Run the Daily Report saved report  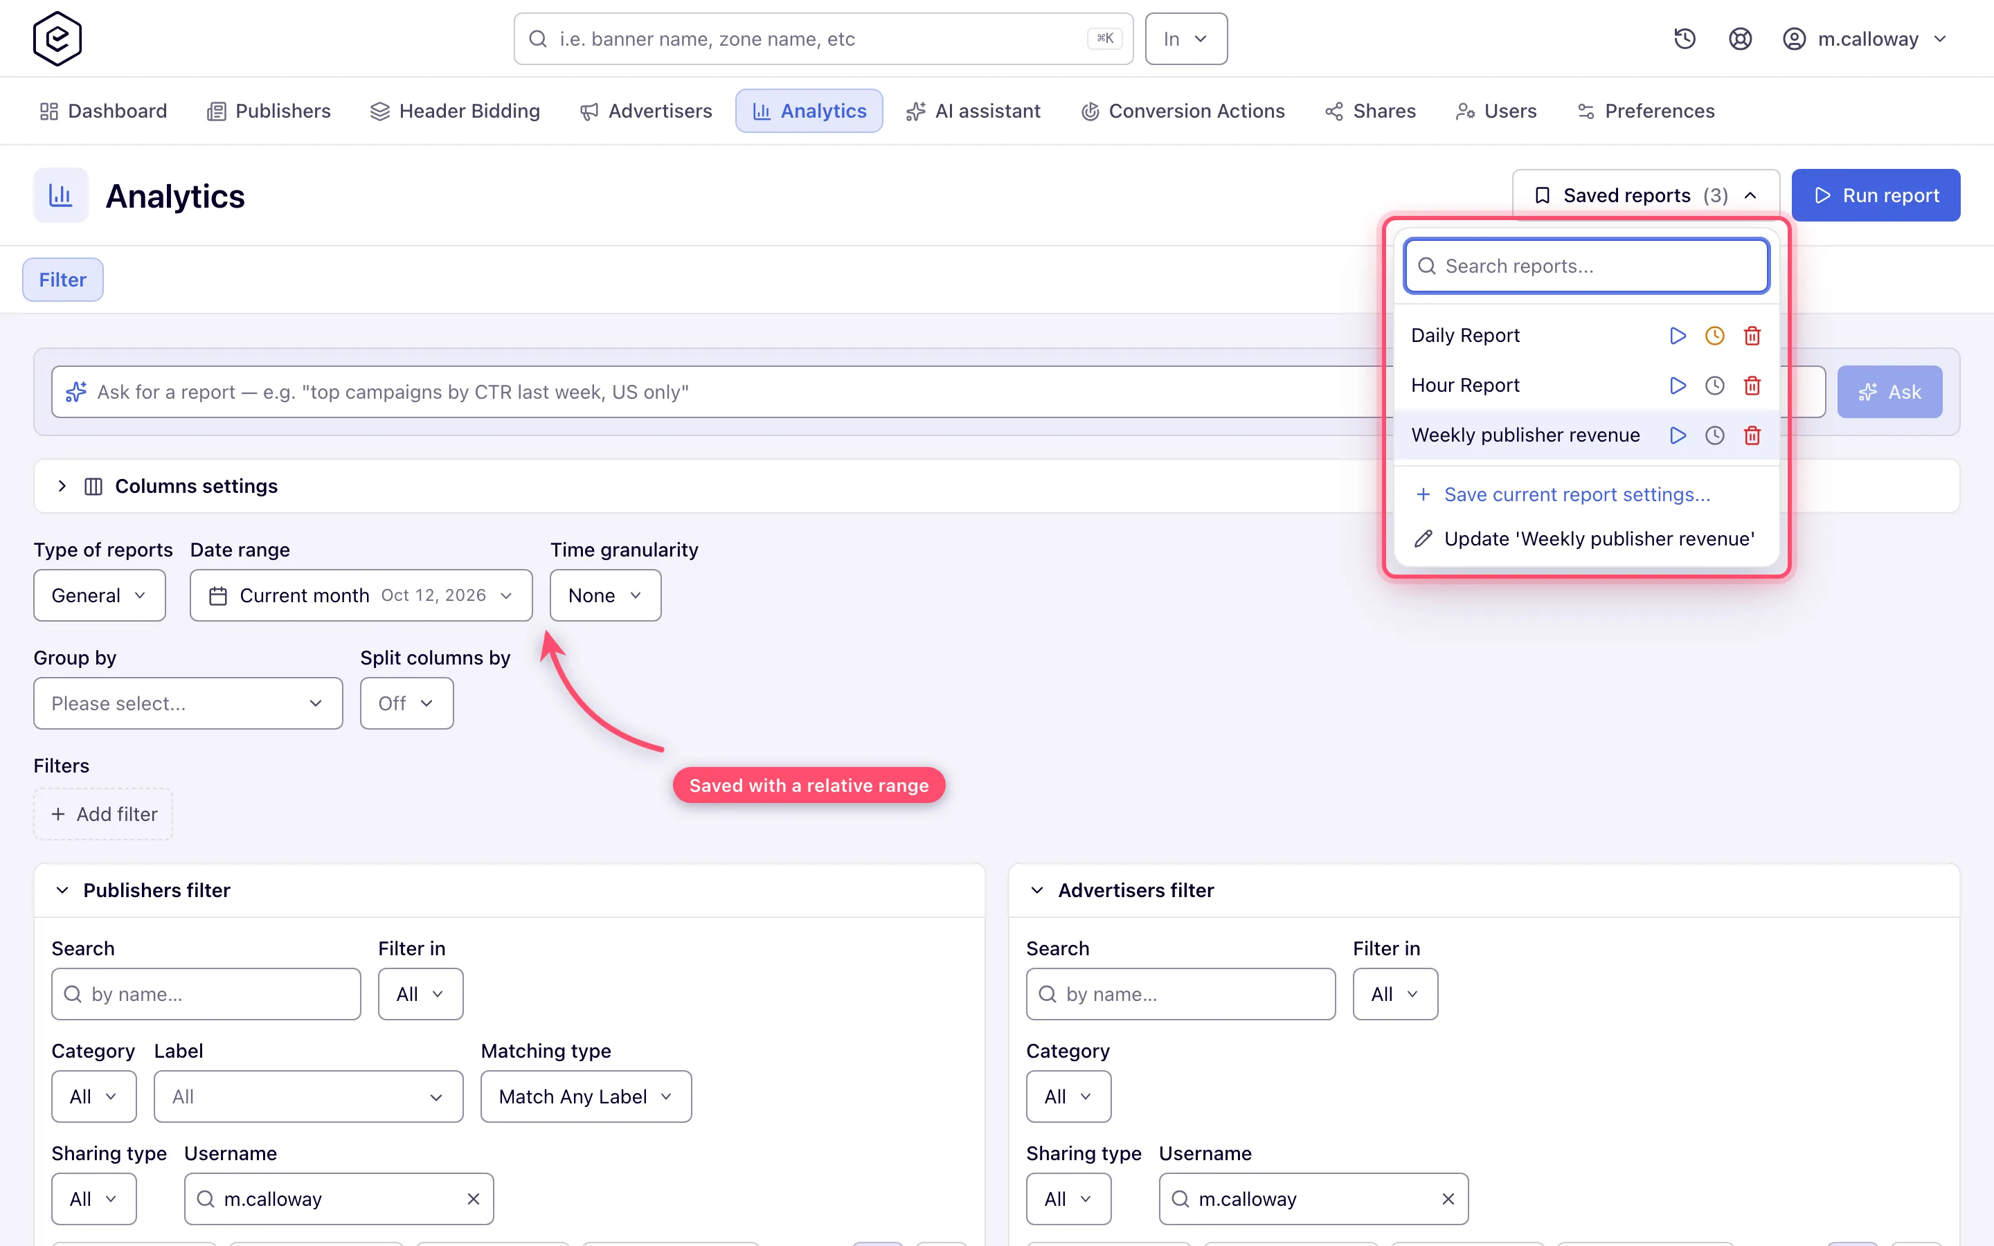pos(1677,336)
